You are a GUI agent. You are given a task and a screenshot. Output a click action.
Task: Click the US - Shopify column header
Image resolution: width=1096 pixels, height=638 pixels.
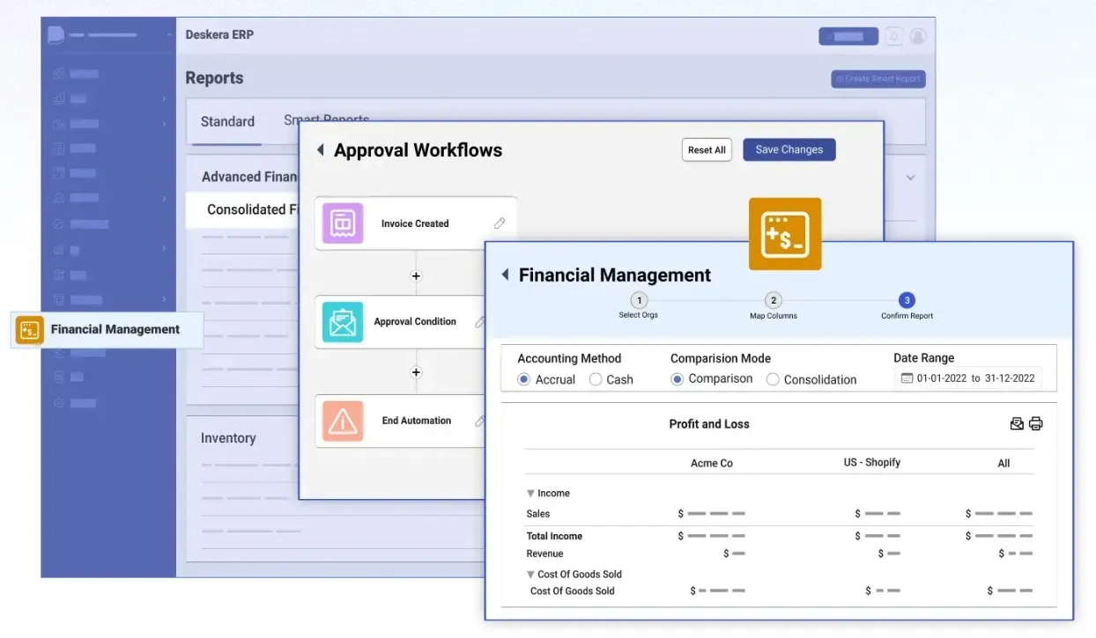(872, 462)
